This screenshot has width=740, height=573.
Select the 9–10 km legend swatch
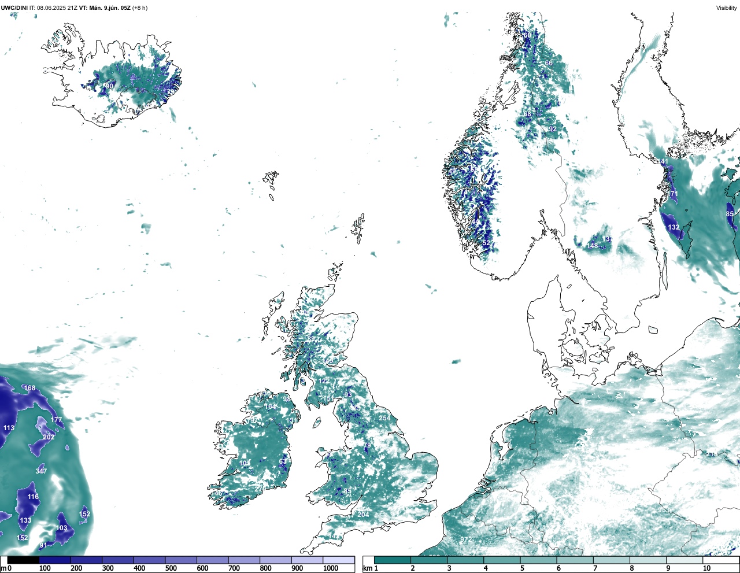[685, 560]
